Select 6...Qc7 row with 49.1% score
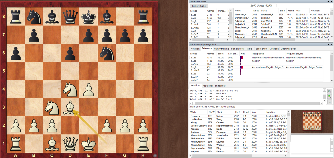 coord(256,77)
